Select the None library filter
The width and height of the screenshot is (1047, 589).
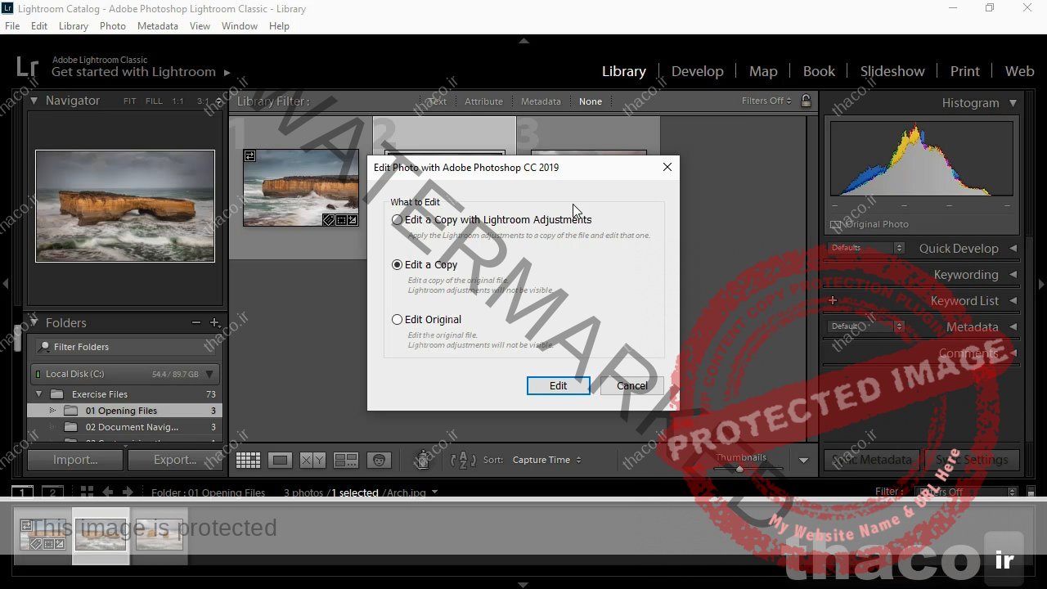point(590,101)
